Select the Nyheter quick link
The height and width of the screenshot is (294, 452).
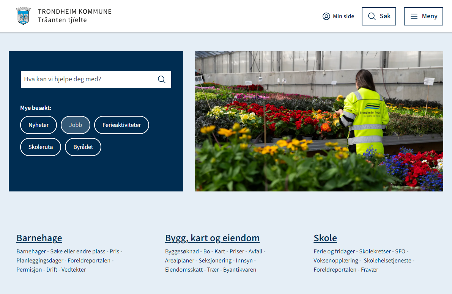(x=38, y=125)
